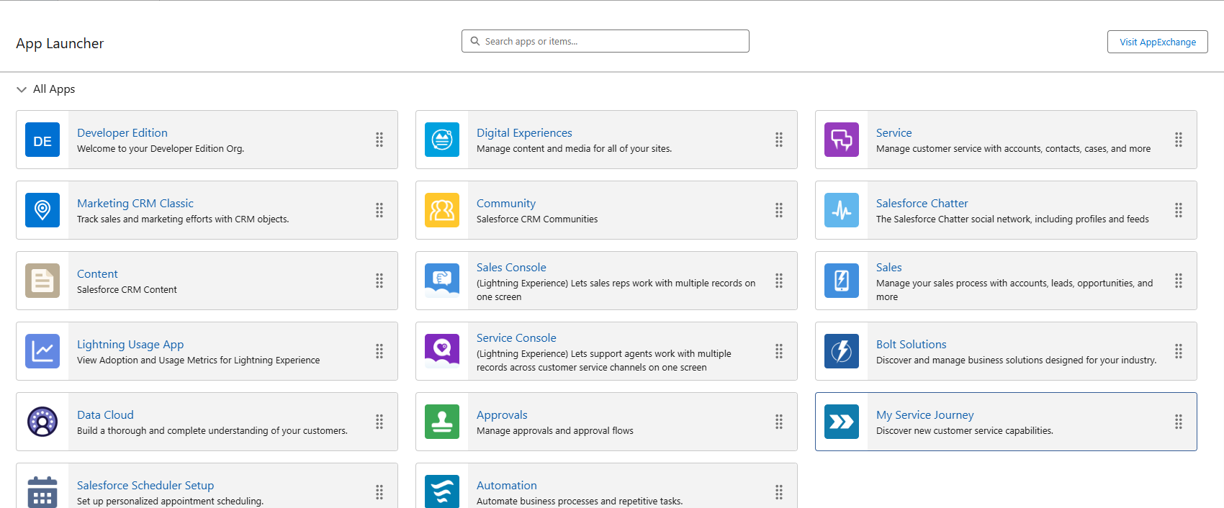Screen dimensions: 1224x508
Task: Open the Salesforce Chatter link
Action: click(922, 203)
